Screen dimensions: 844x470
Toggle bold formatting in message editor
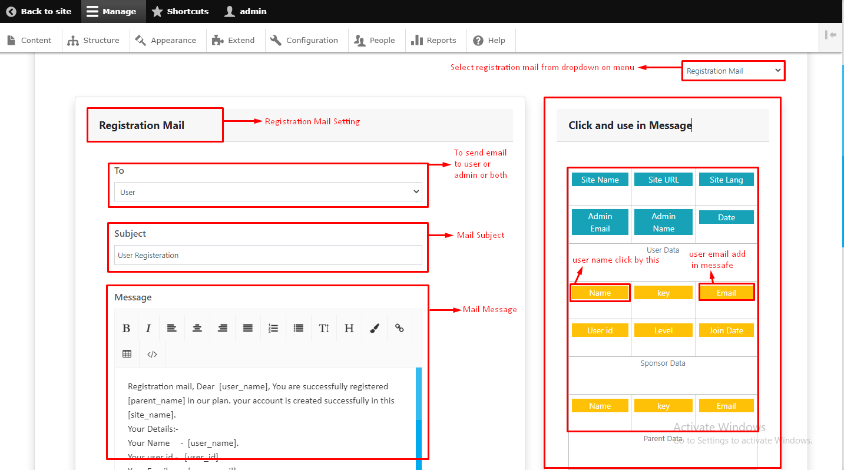tap(126, 328)
